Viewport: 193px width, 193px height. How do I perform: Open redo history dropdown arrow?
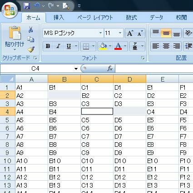(x=58, y=6)
